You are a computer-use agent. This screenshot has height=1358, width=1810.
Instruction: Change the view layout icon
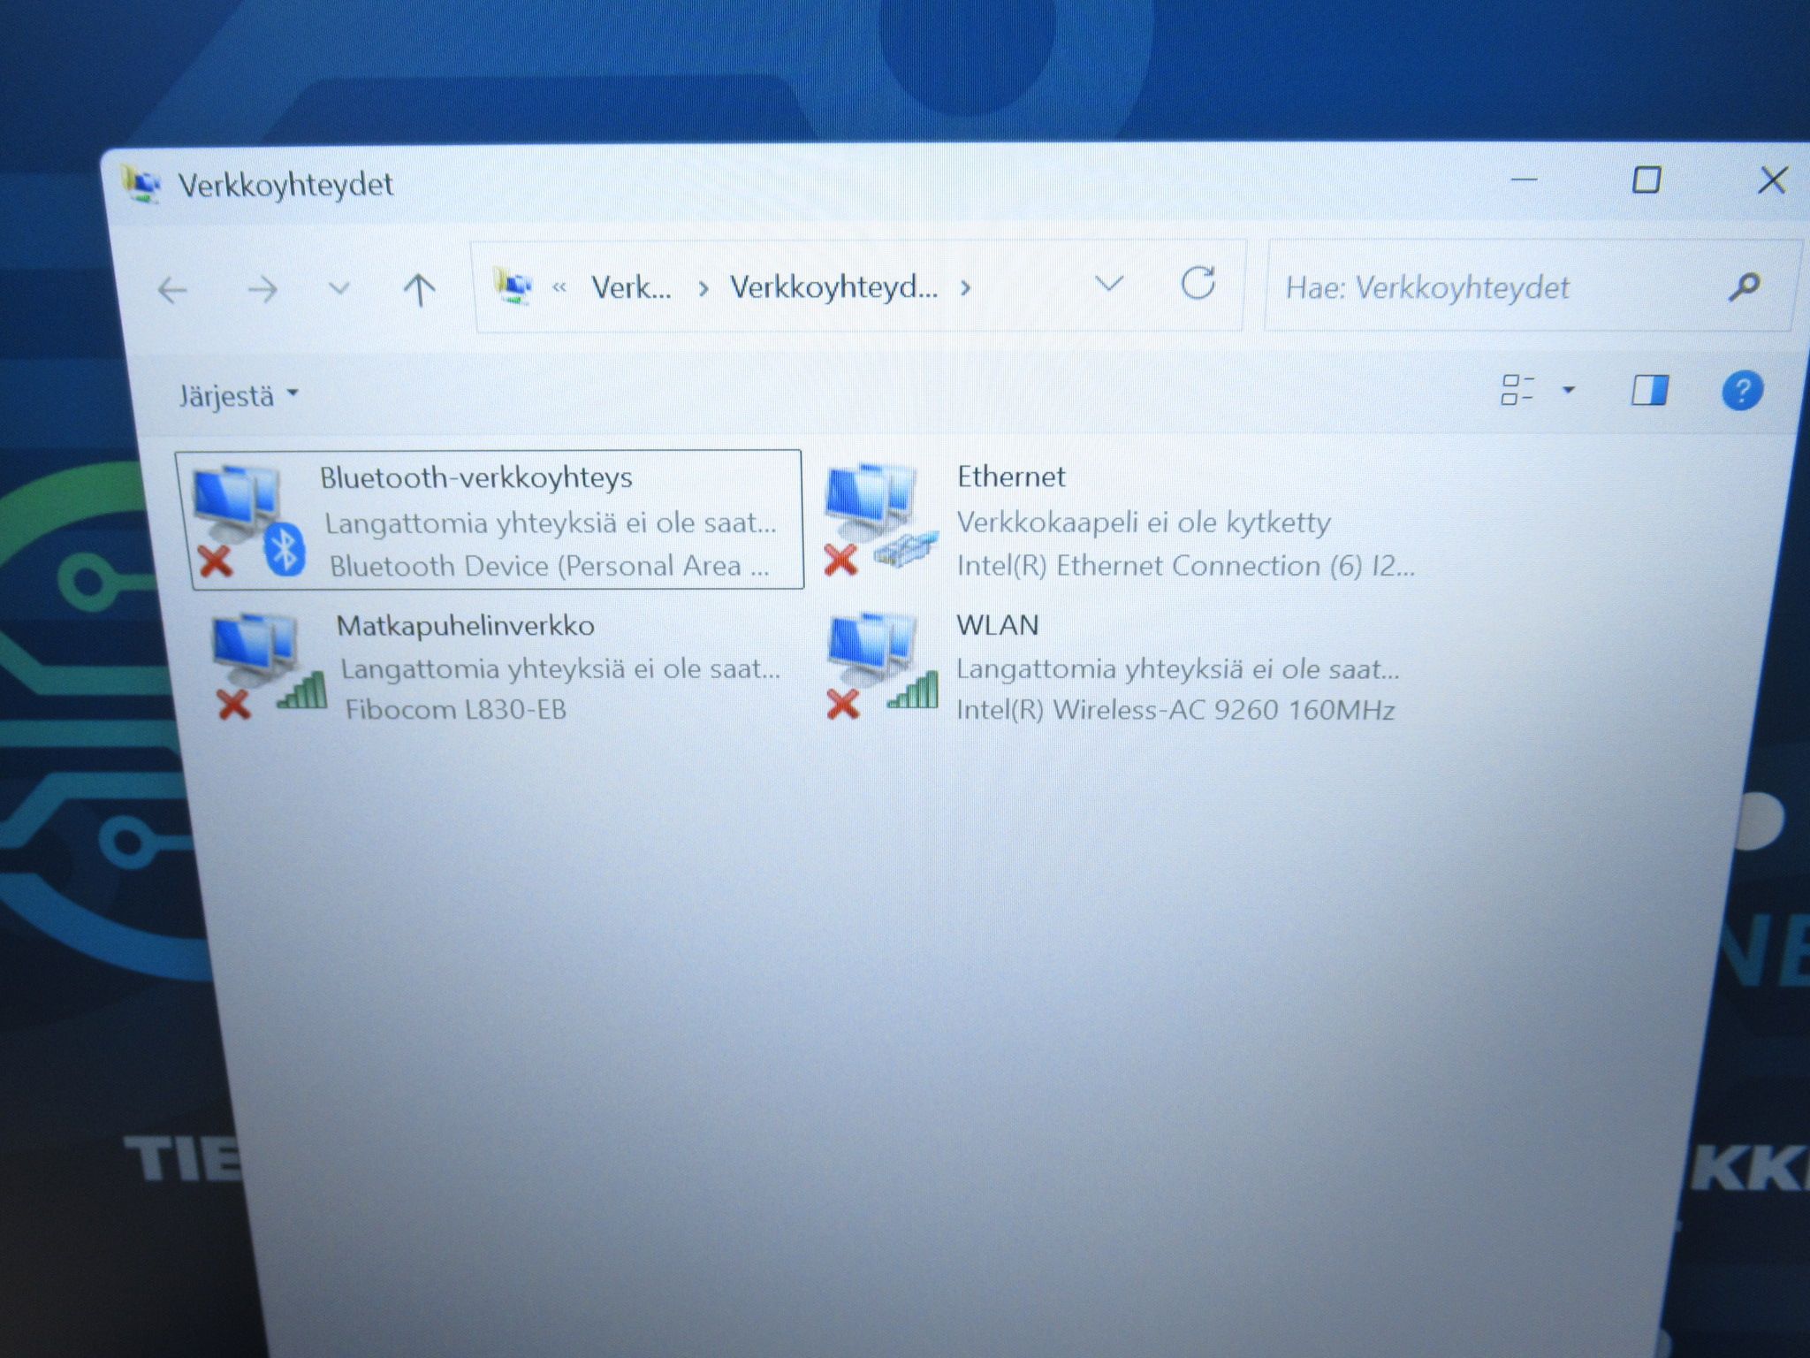click(1517, 390)
